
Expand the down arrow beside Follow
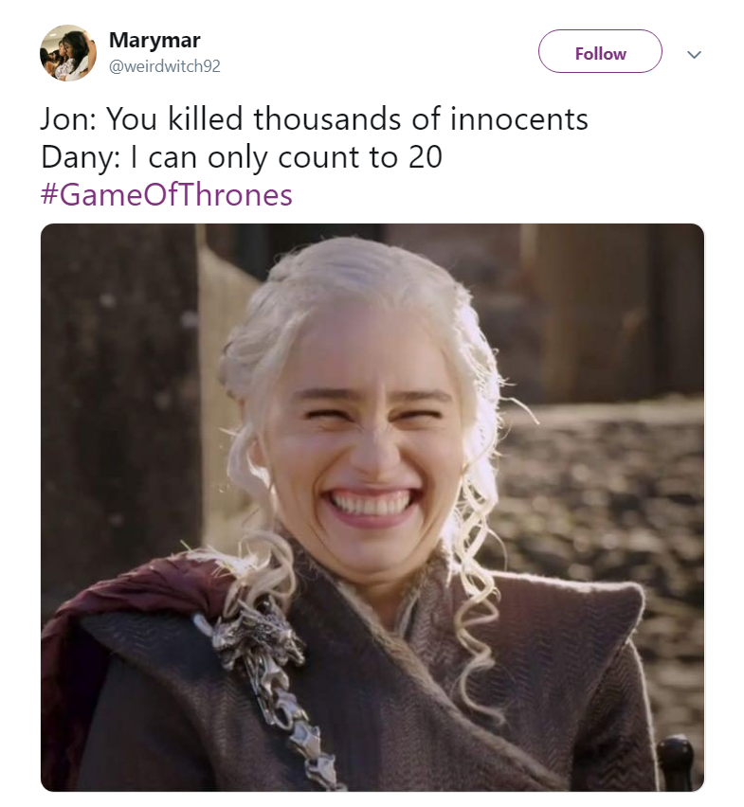[694, 55]
